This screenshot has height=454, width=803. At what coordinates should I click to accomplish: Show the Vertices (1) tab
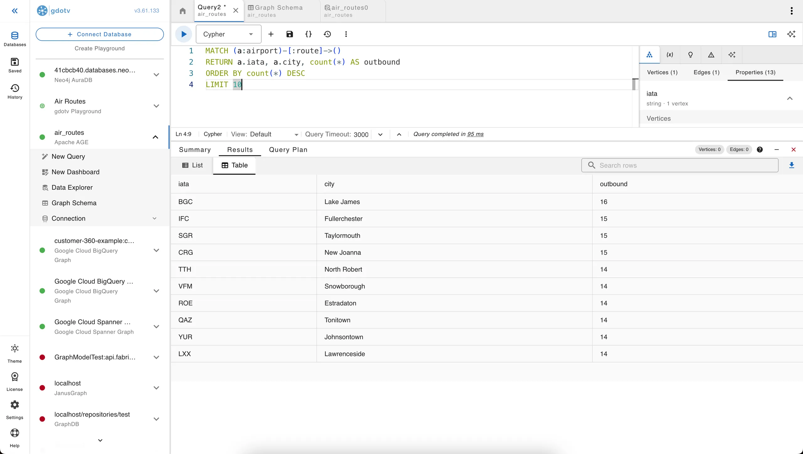662,72
